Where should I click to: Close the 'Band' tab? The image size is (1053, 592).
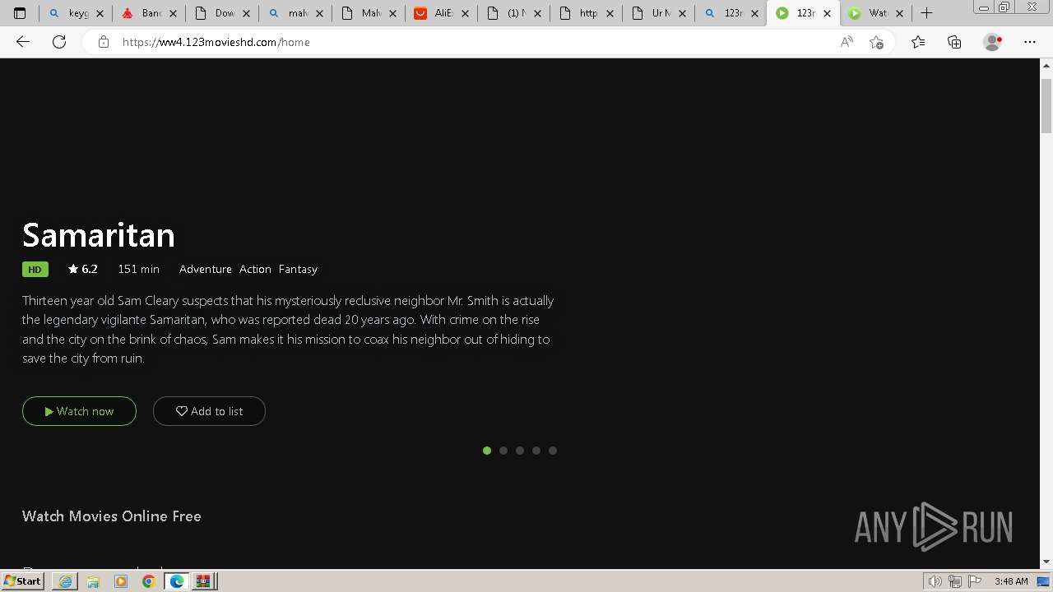tap(173, 14)
